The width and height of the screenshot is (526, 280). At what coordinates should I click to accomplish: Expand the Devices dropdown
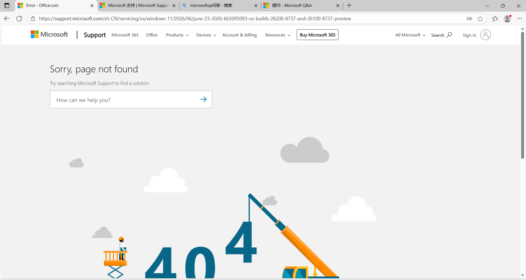pyautogui.click(x=206, y=35)
